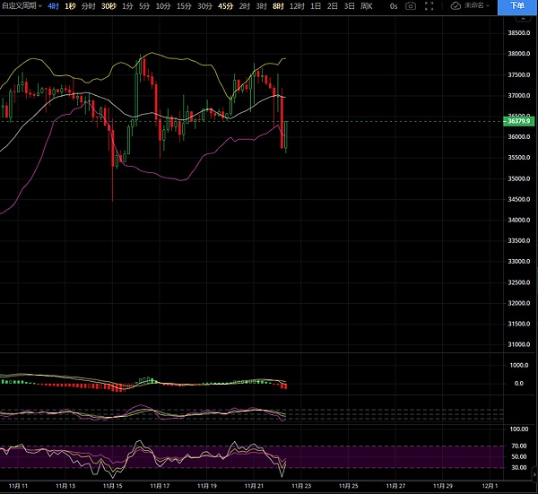538x494 pixels.
Task: Expand the 自定义周期 dropdown
Action: click(x=22, y=5)
